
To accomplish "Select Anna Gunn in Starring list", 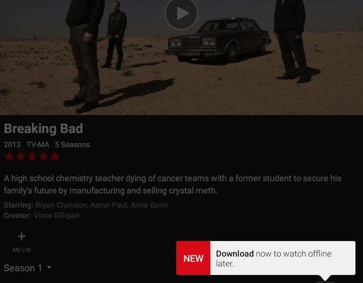I will 149,205.
